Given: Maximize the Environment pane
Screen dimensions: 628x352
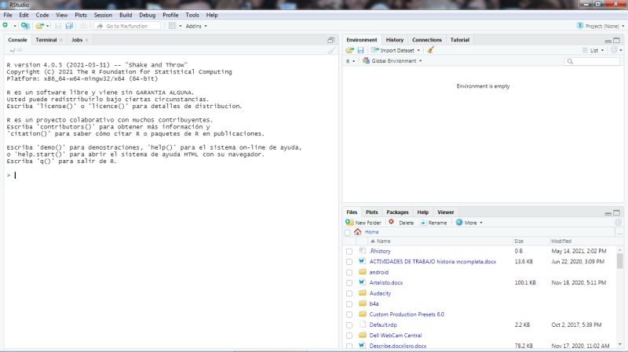Looking at the screenshot, I should 617,41.
